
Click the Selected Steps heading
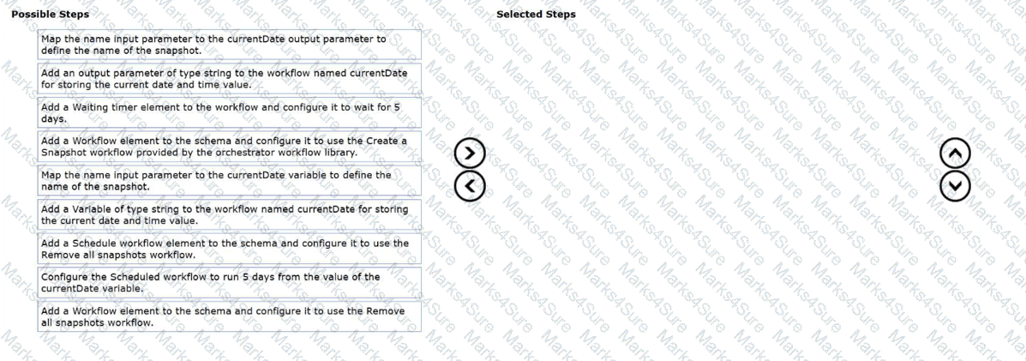536,14
